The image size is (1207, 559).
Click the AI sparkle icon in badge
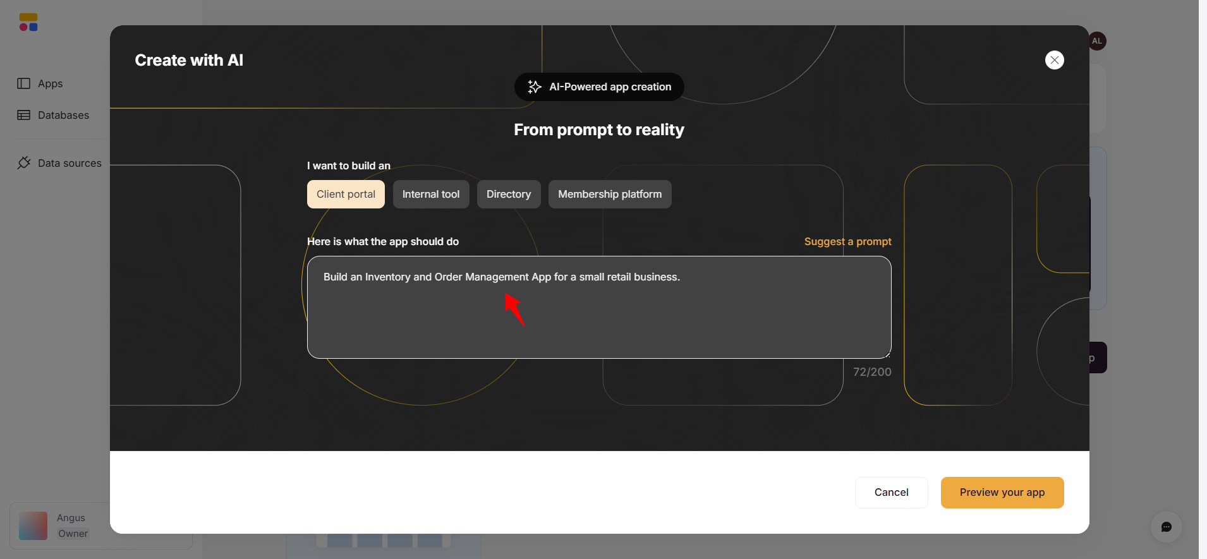point(535,87)
